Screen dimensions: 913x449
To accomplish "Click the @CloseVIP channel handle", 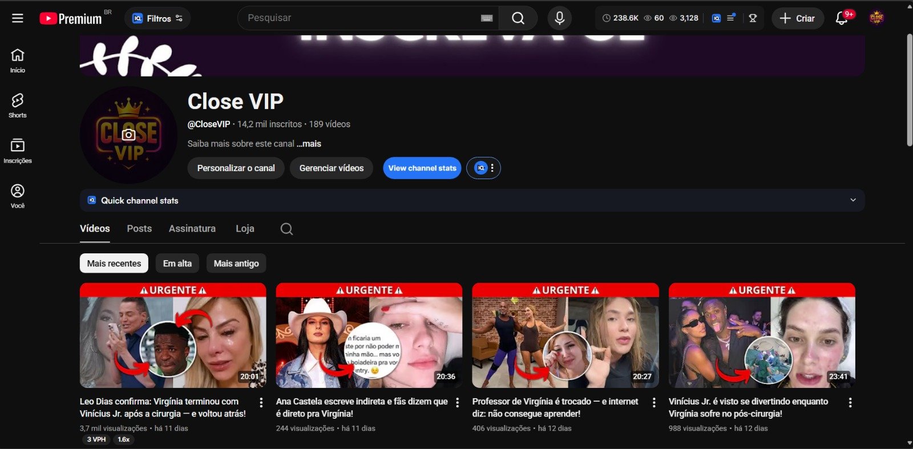I will (x=209, y=124).
